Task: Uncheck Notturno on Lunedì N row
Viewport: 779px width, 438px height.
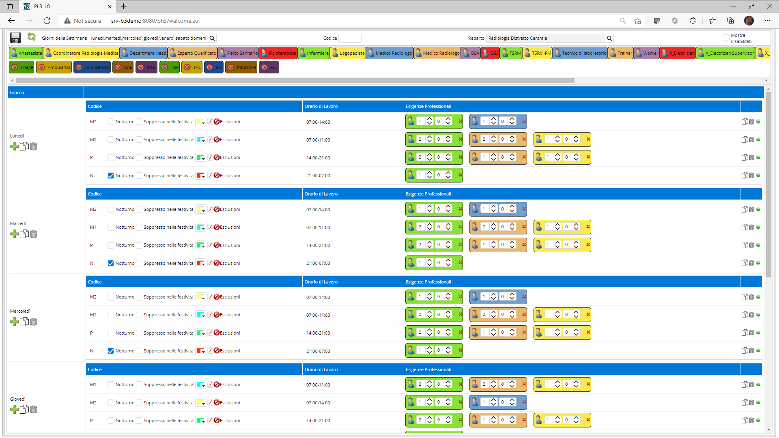Action: 110,176
